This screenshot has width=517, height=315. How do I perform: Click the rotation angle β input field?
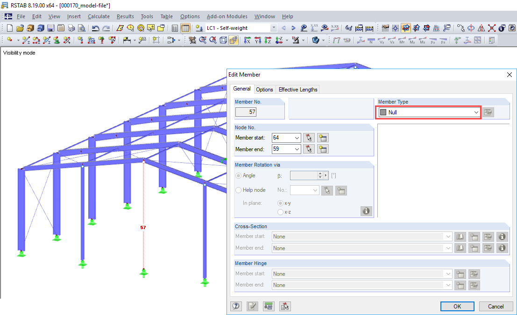(304, 175)
